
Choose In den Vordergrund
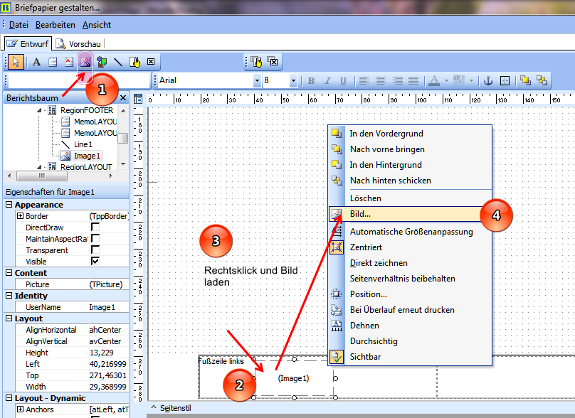(410, 134)
